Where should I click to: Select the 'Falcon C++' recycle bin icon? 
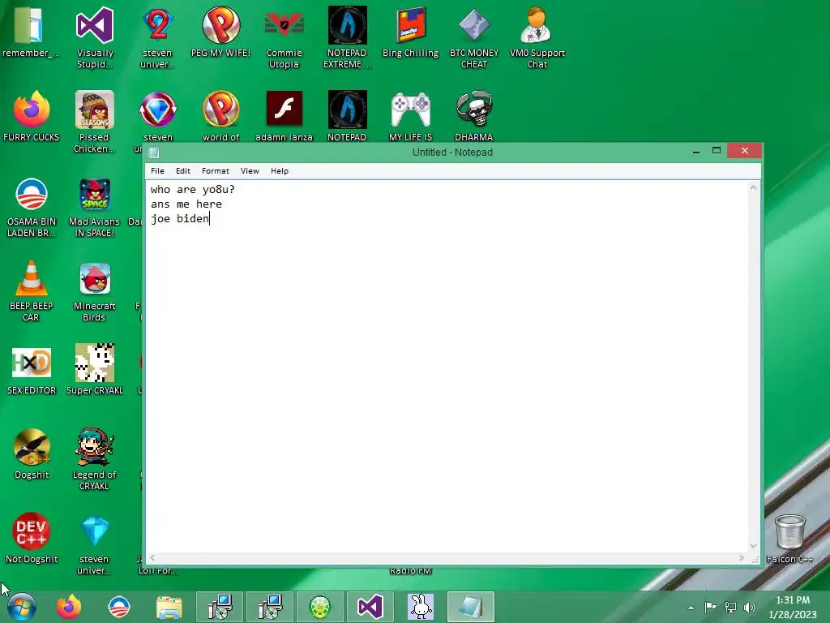789,539
